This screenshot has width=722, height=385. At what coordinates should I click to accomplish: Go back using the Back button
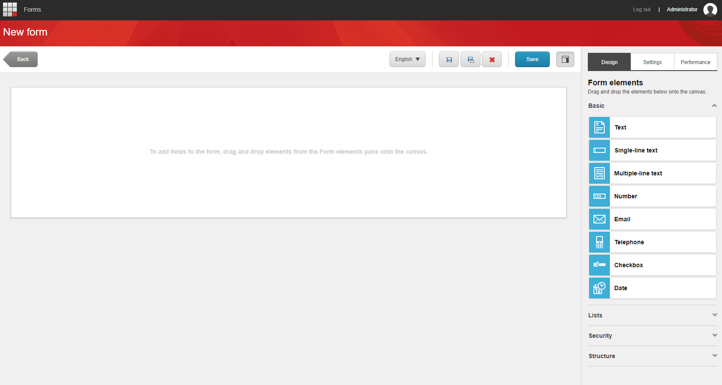21,59
